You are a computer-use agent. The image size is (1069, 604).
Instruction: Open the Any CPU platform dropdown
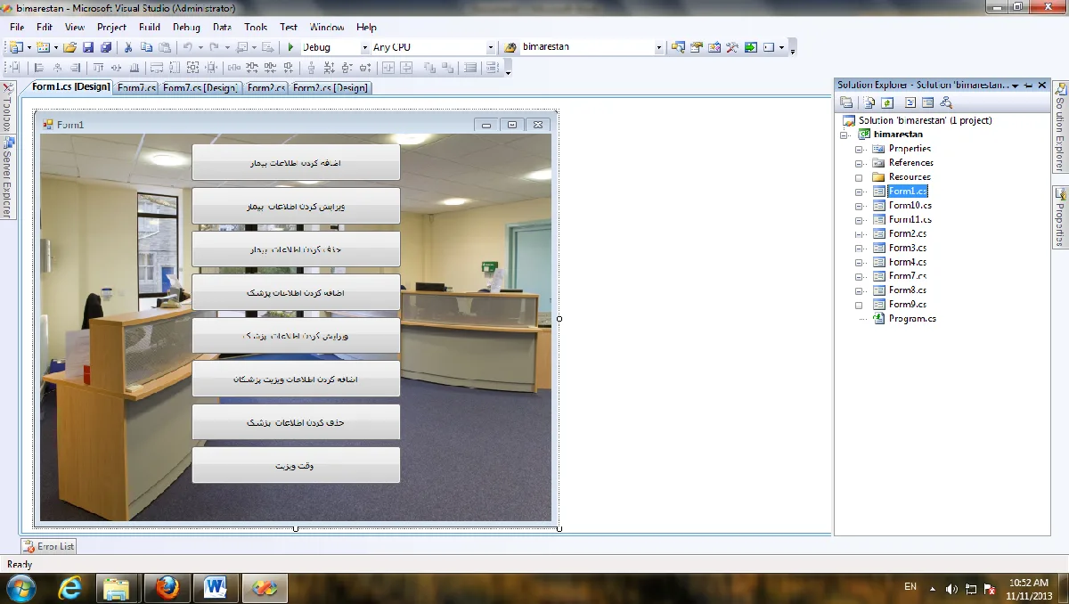433,47
